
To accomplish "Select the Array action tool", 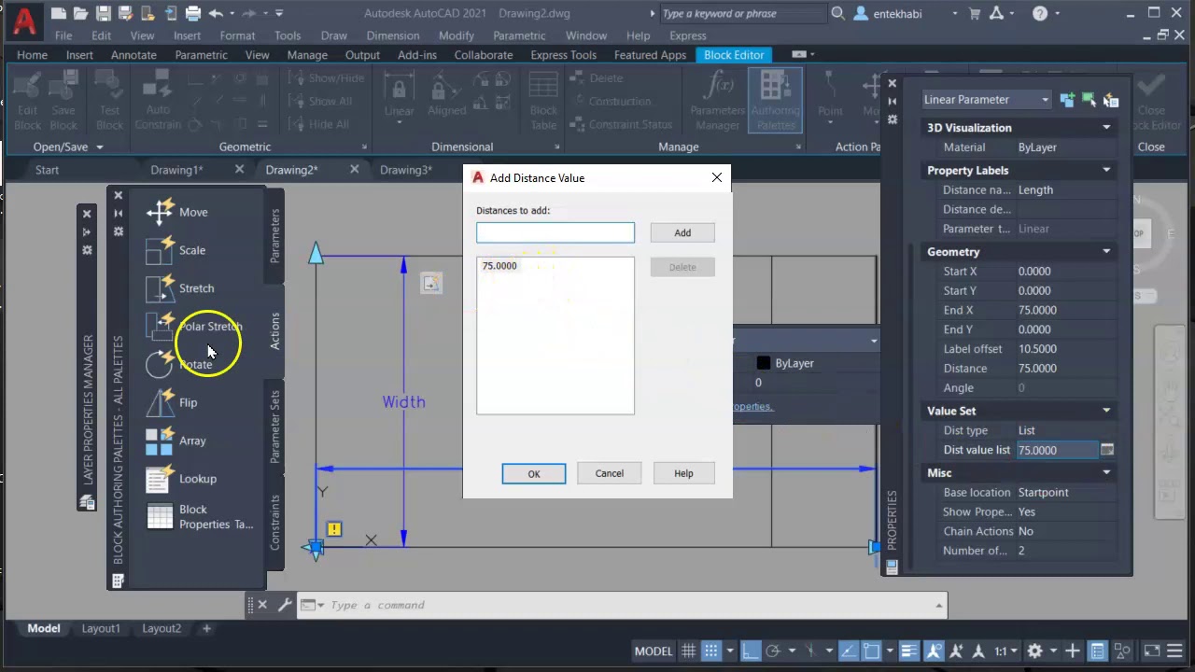I will [176, 441].
